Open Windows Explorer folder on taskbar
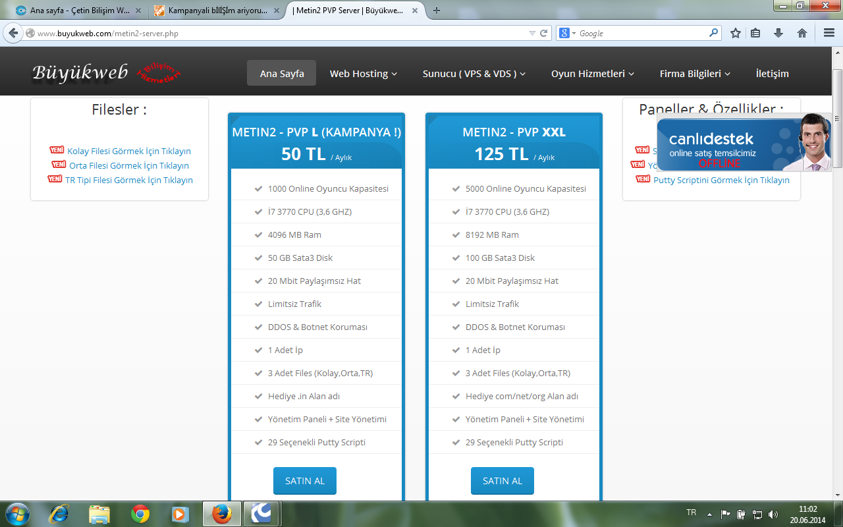 tap(99, 514)
